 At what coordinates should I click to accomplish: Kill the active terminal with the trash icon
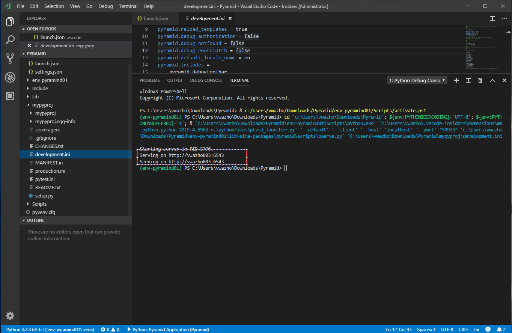(x=480, y=80)
